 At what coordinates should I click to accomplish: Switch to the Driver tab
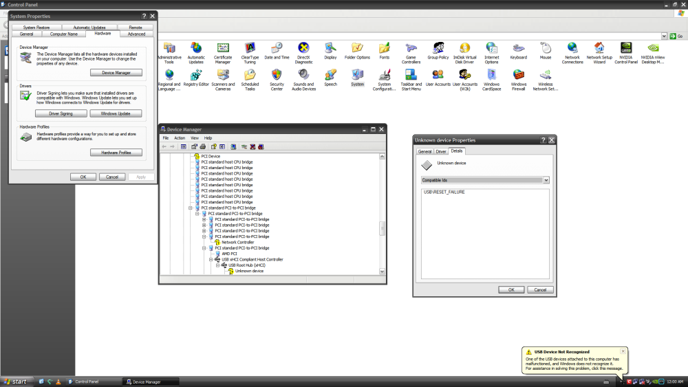coord(441,151)
